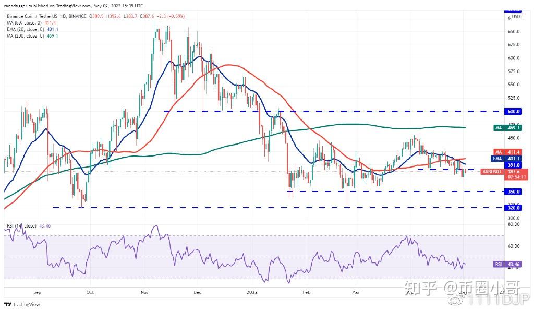Click the EMA 20 value '401.1' in legend
This screenshot has width=534, height=311.
coord(53,29)
